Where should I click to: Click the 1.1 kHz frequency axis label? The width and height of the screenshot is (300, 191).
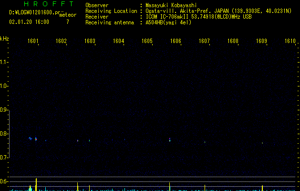point(4,62)
